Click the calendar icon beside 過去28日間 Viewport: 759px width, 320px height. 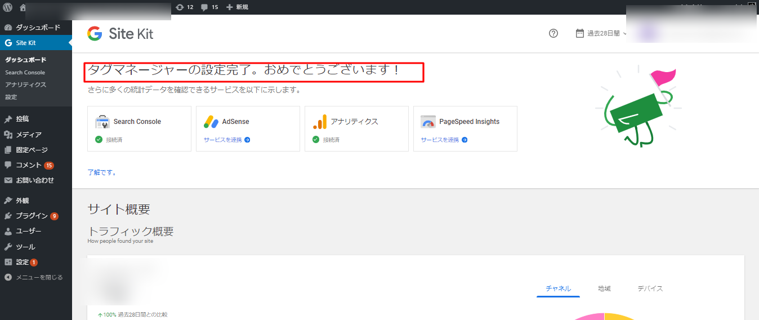(x=580, y=33)
